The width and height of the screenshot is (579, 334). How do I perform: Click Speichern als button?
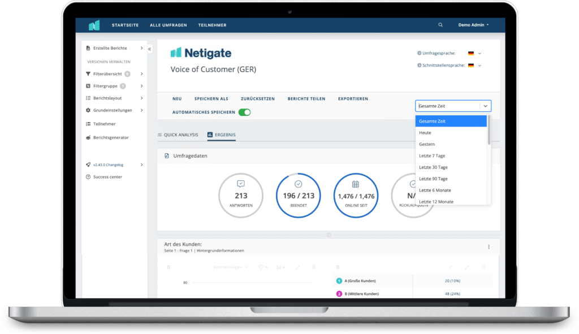click(211, 99)
